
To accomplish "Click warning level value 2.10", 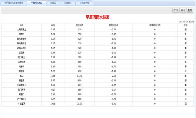I will (80, 34).
